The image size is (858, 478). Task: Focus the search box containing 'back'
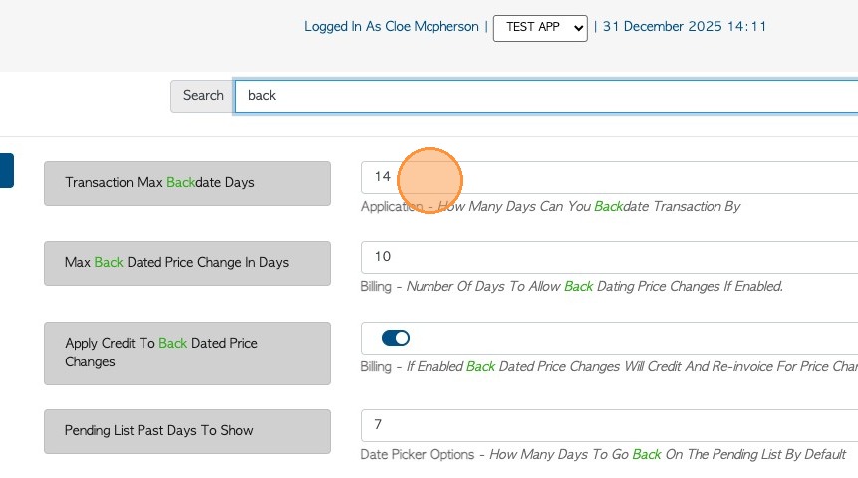coord(538,96)
